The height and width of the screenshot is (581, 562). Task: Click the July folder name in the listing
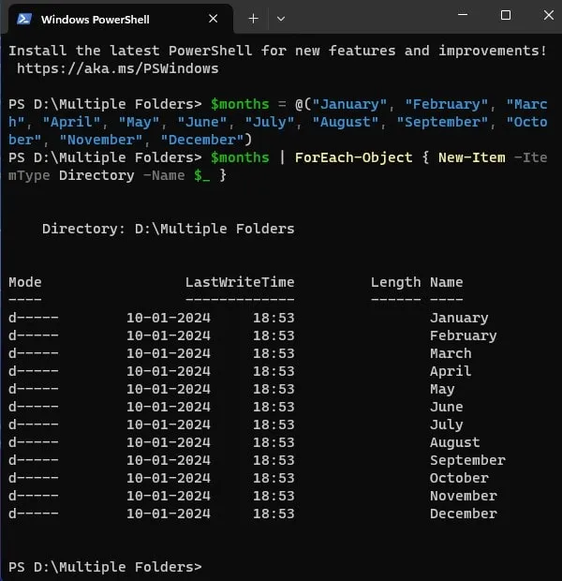(447, 425)
